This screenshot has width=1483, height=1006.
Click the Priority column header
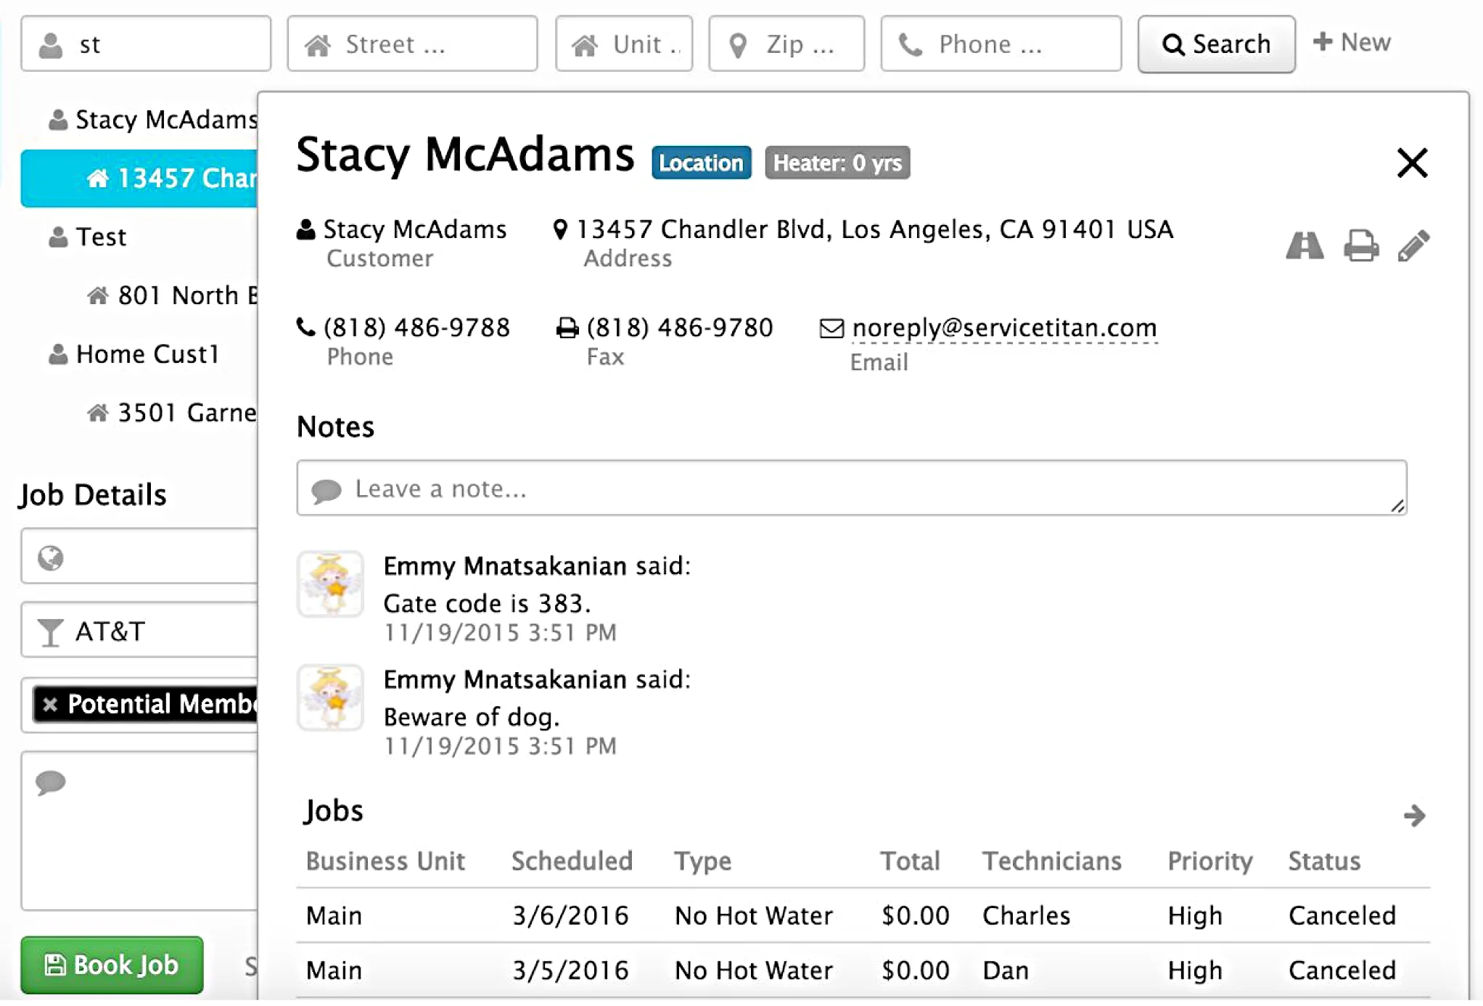tap(1209, 862)
